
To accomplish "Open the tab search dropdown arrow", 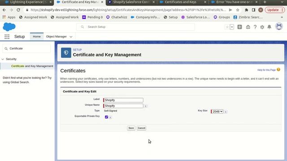I will (282, 2).
